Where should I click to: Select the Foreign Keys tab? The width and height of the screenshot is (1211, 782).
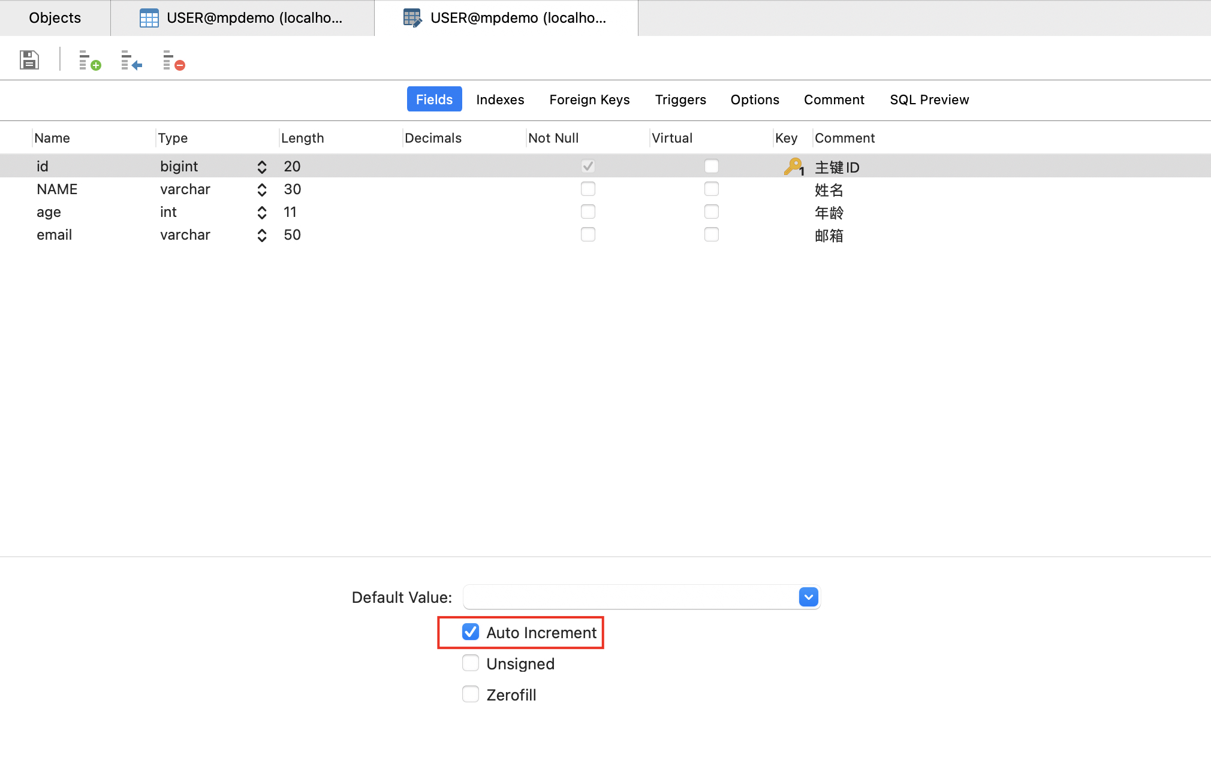pos(589,99)
